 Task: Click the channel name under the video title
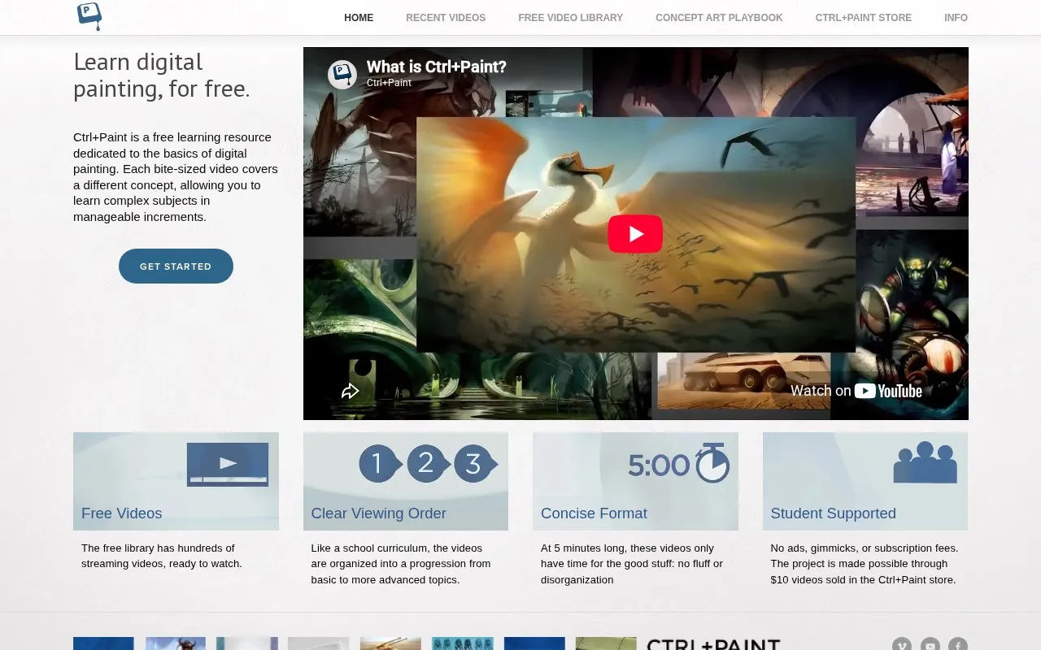[389, 83]
